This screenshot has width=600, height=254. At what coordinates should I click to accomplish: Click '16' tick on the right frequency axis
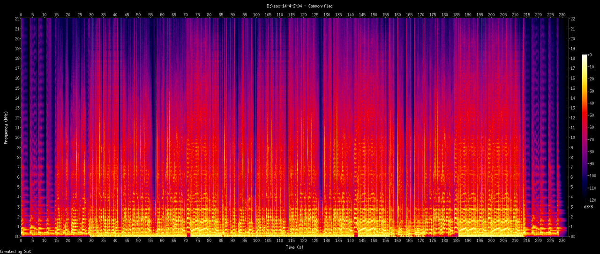tap(573, 78)
